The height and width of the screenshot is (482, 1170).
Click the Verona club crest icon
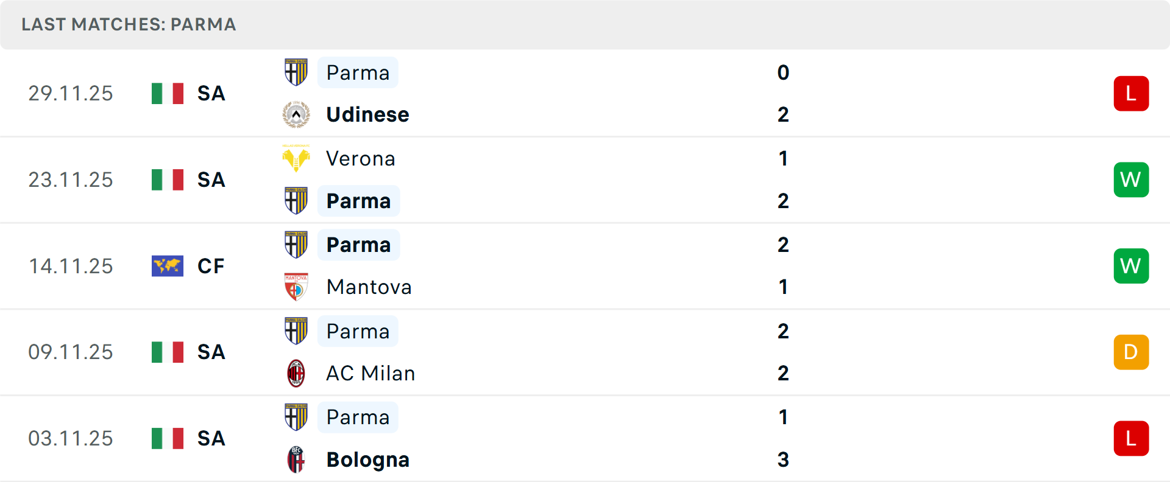point(296,158)
